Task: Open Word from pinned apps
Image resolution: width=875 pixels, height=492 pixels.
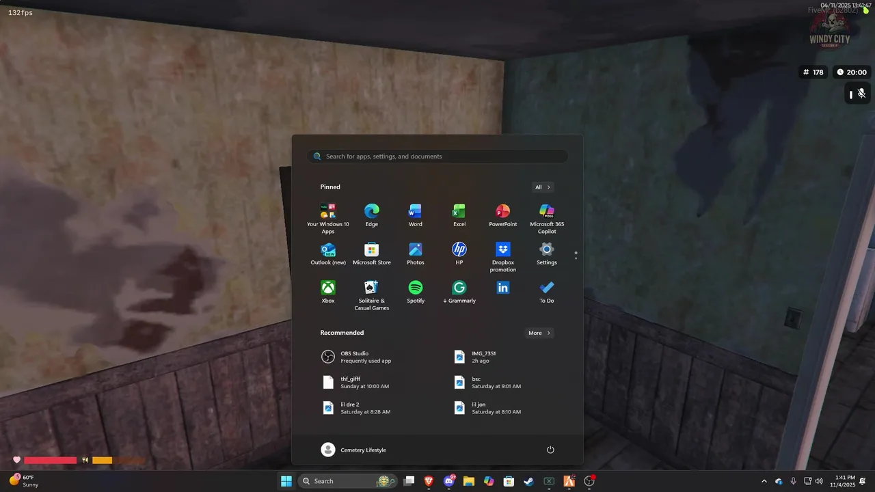Action: pyautogui.click(x=416, y=215)
